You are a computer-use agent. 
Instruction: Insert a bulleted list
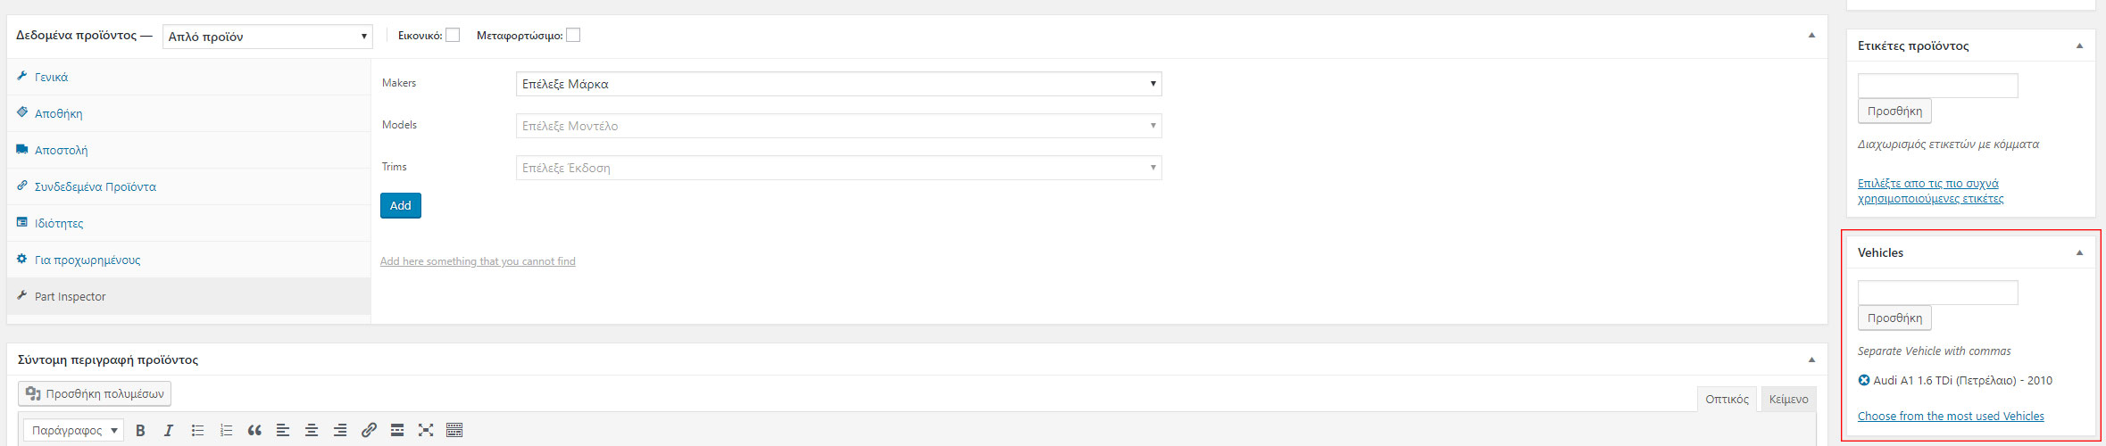[197, 431]
